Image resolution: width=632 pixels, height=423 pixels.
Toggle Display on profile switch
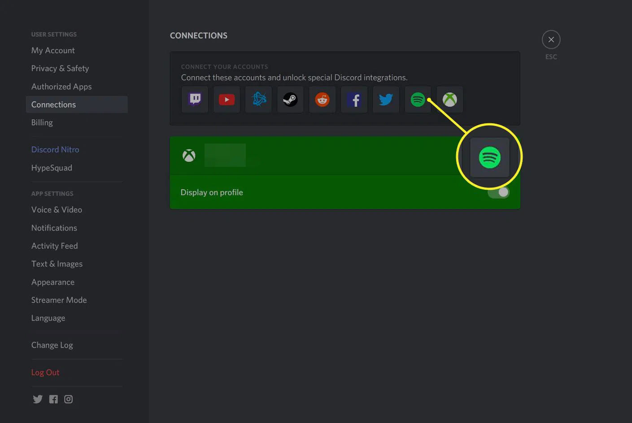tap(498, 192)
